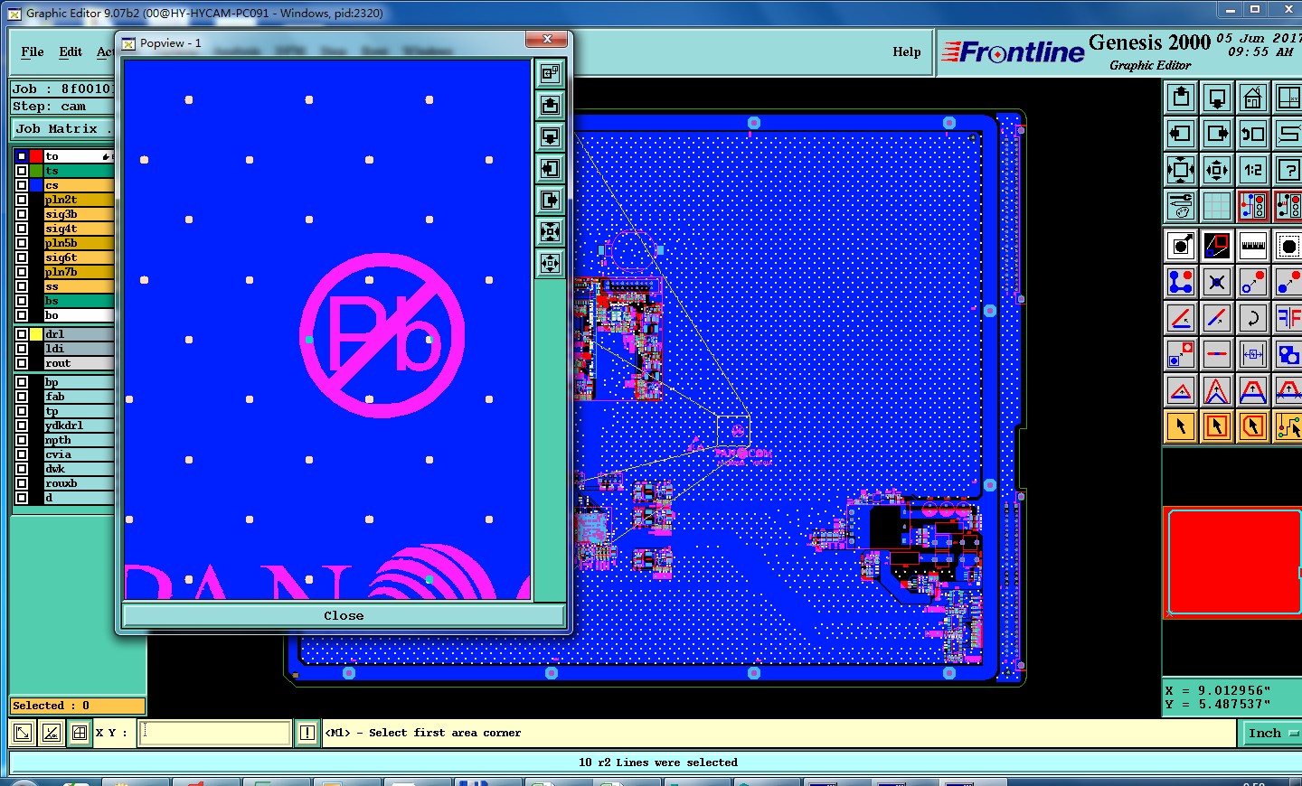Click Popview pan down icon
This screenshot has width=1302, height=786.
(550, 136)
